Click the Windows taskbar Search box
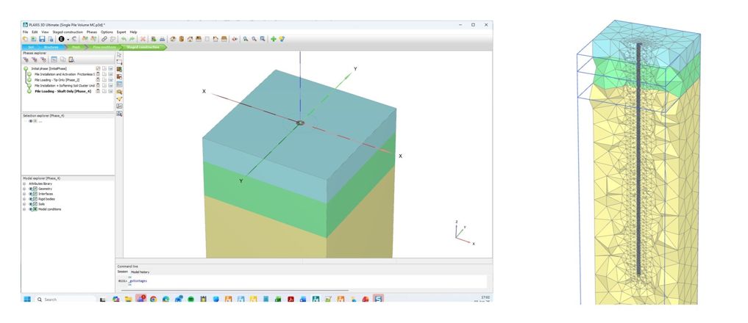The width and height of the screenshot is (748, 323). (x=67, y=300)
